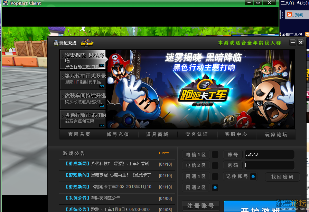Click the 黑色行动 main promo banner image

tap(201, 89)
